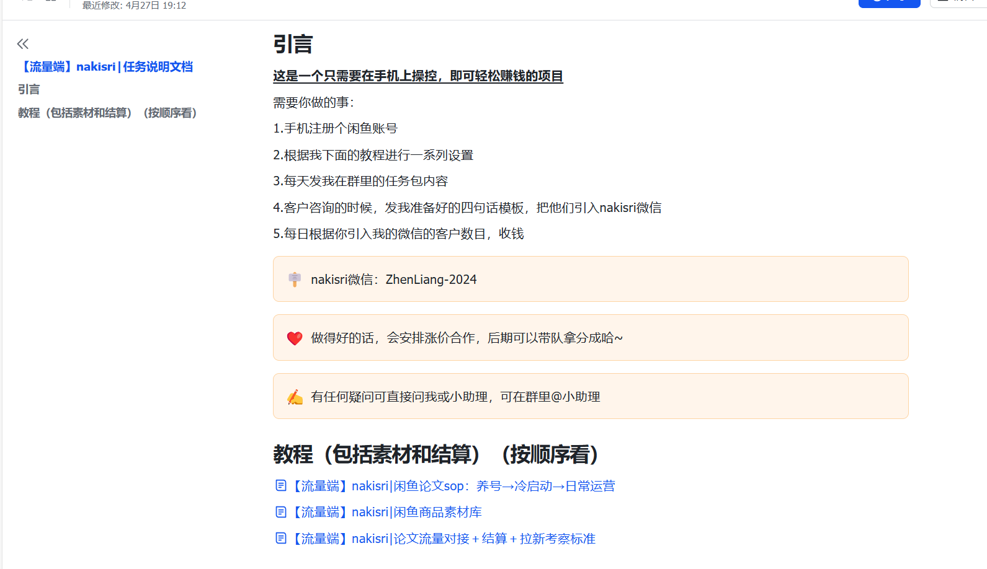
Task: Click the signpost emoji in WeChat callout
Action: coord(295,280)
